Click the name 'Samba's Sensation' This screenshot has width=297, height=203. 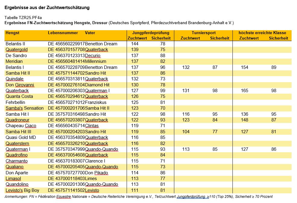pyautogui.click(x=25, y=108)
